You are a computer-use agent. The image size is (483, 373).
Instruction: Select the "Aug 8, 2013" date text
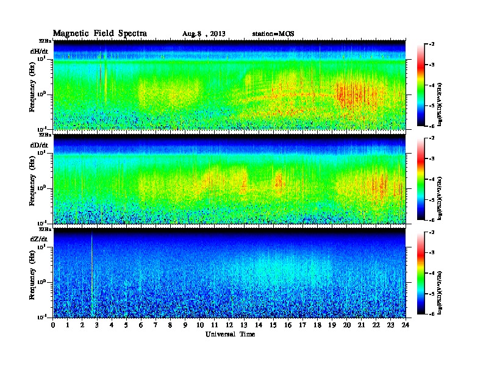pyautogui.click(x=204, y=34)
